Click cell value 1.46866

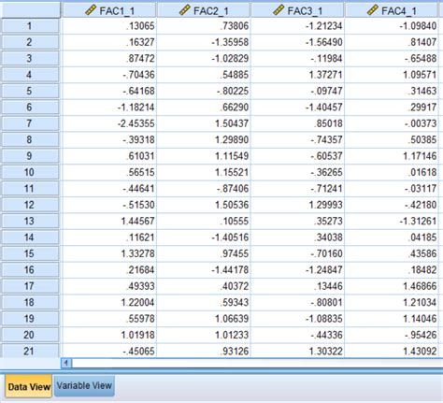392,286
